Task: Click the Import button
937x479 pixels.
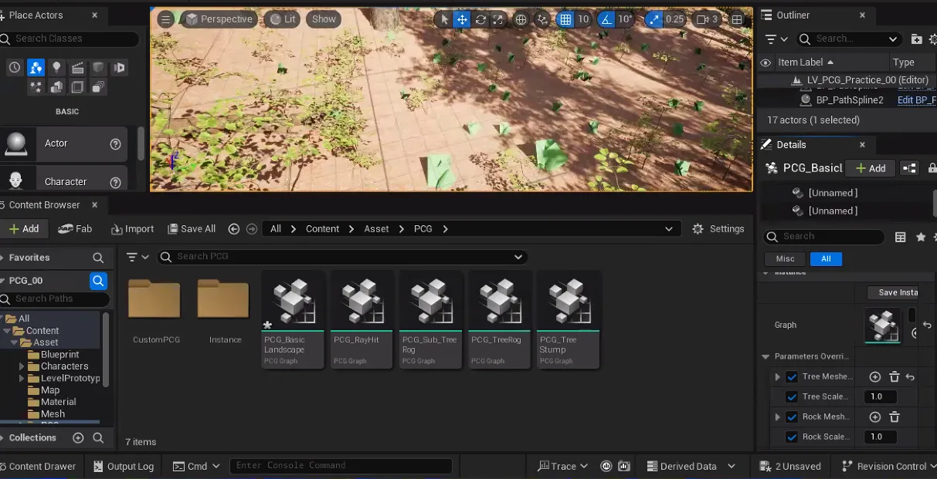Action: pyautogui.click(x=133, y=229)
